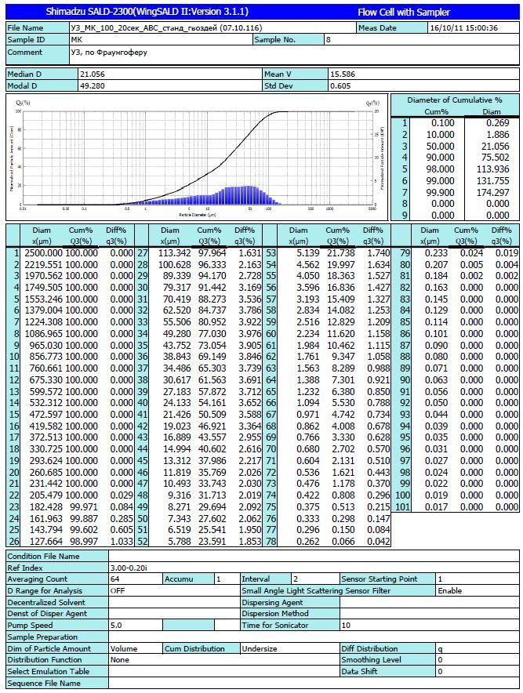
Task: Click the diameter value 131.755
Action: tap(493, 181)
